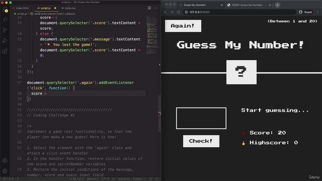Image resolution: width=322 pixels, height=181 pixels.
Task: Click the '// Coding Challenge #1' comment
Action: point(51,115)
